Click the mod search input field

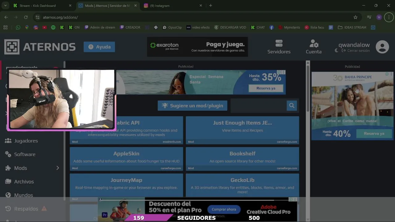click(x=259, y=105)
